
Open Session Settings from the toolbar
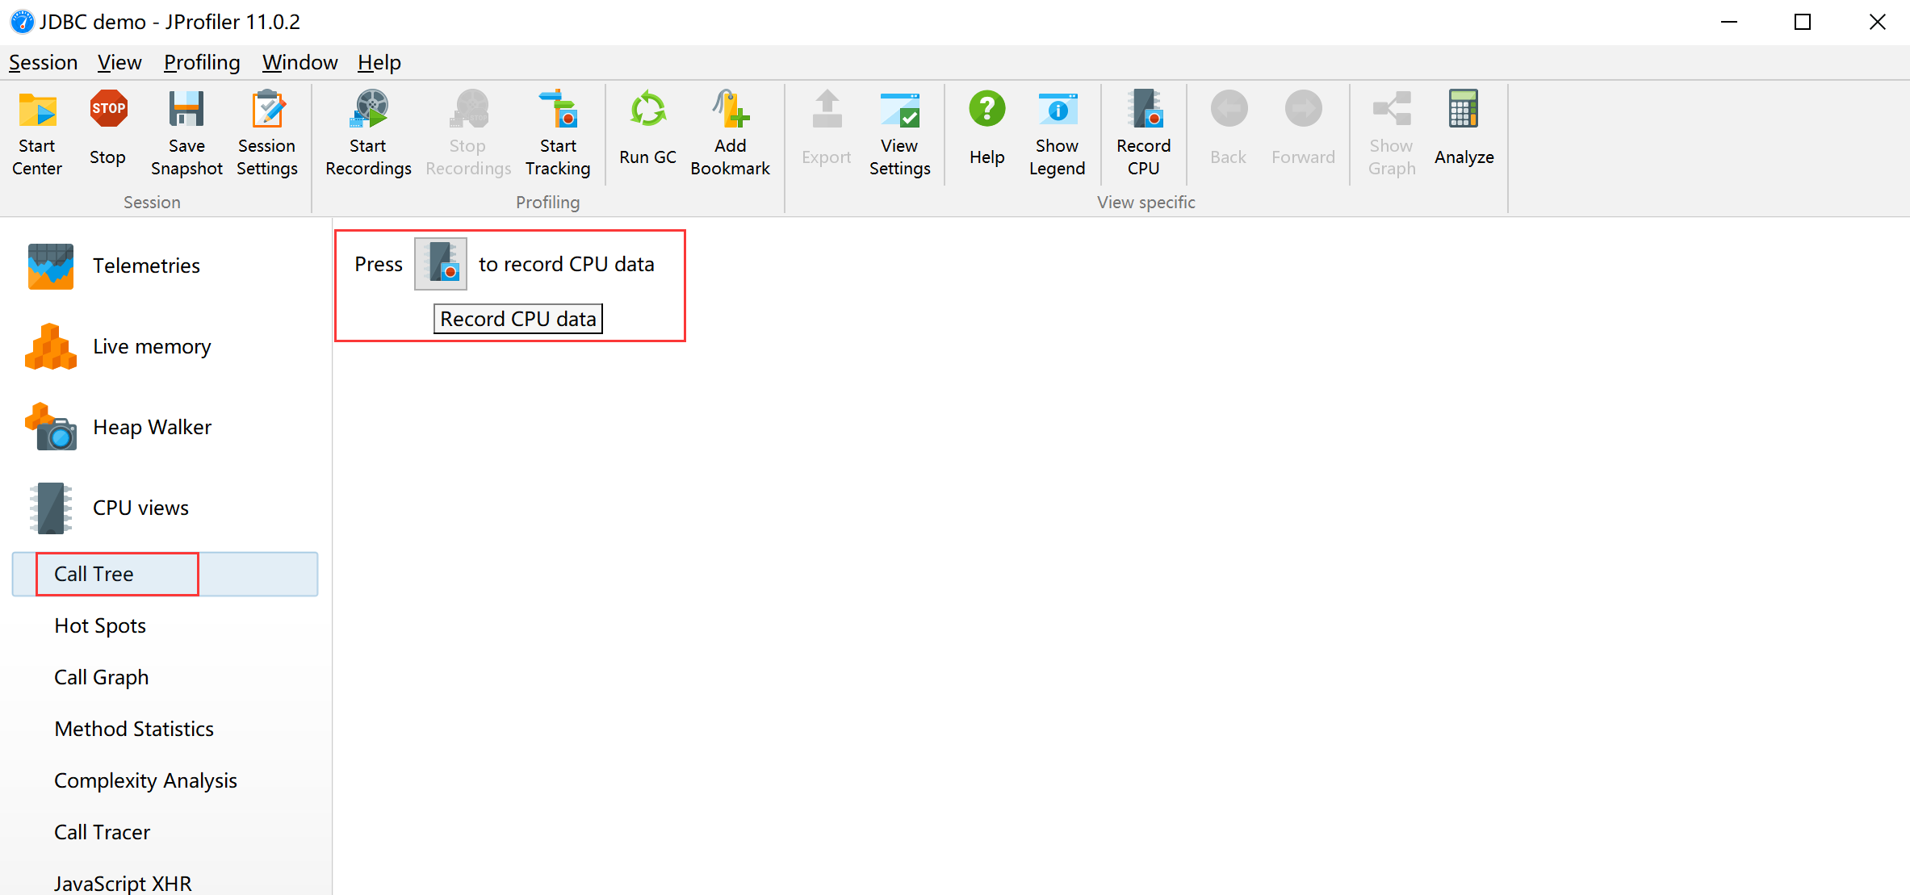point(267,134)
